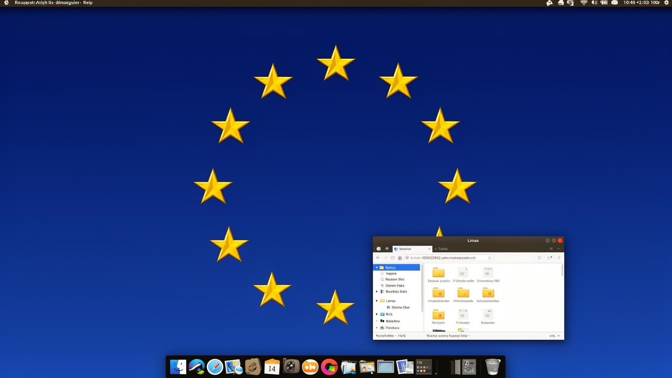Go back in the Linux window
Screen dimensions: 672x378
point(378,258)
